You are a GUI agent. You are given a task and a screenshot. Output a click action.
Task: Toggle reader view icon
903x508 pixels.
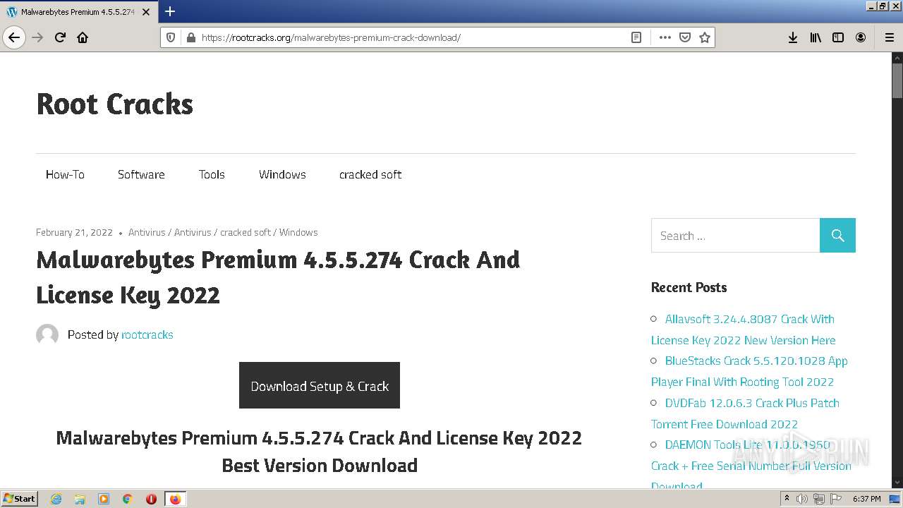click(x=636, y=37)
